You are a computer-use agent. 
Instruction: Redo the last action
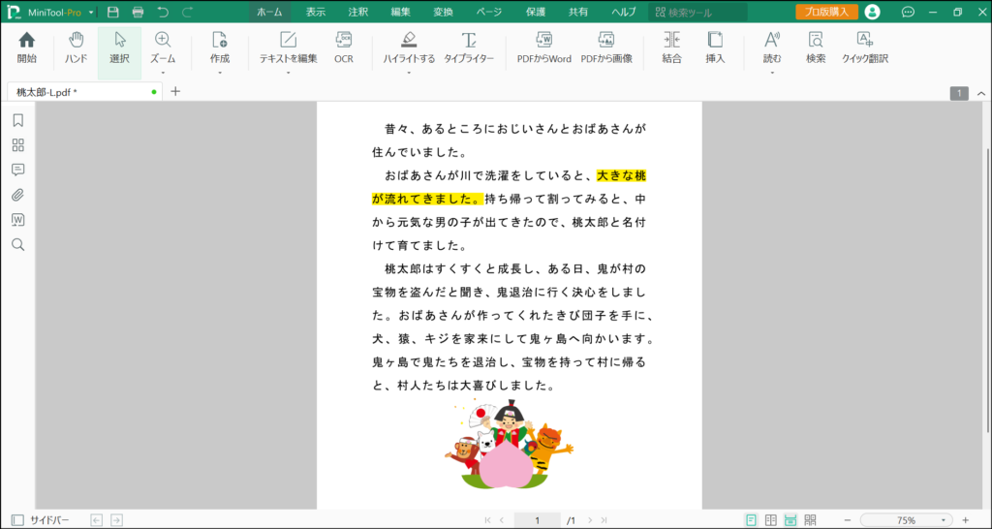pyautogui.click(x=187, y=12)
